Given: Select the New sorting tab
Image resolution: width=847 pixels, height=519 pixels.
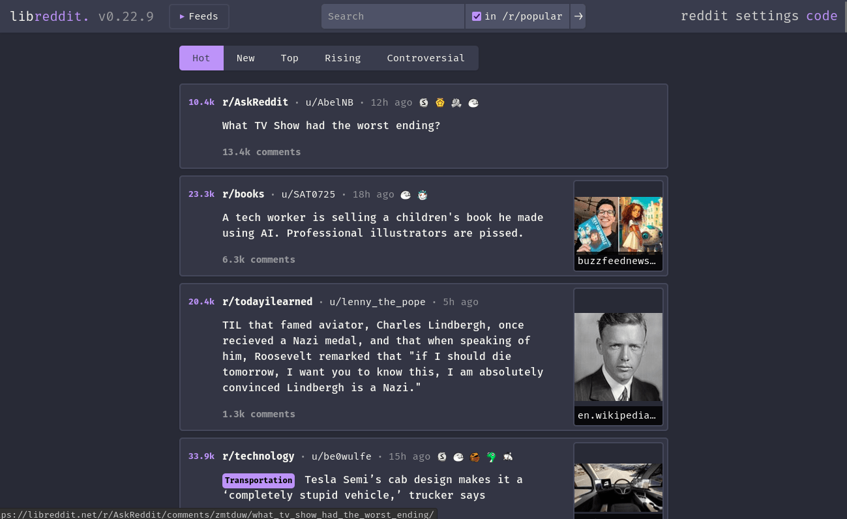Looking at the screenshot, I should pos(246,58).
